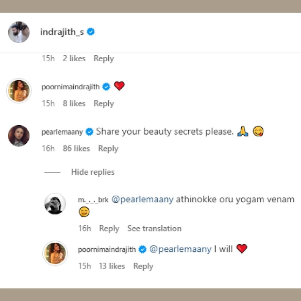Image resolution: width=301 pixels, height=301 pixels.
Task: Click folded hands emoji in pearlemaany comment
Action: click(x=242, y=132)
